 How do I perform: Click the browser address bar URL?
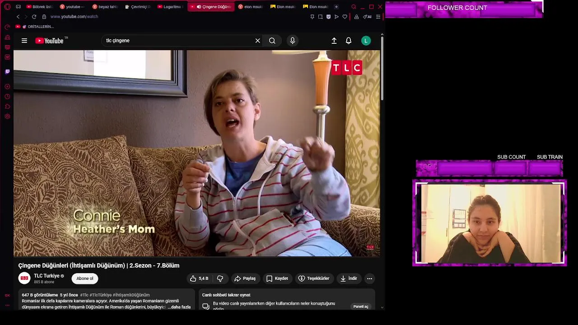74,17
